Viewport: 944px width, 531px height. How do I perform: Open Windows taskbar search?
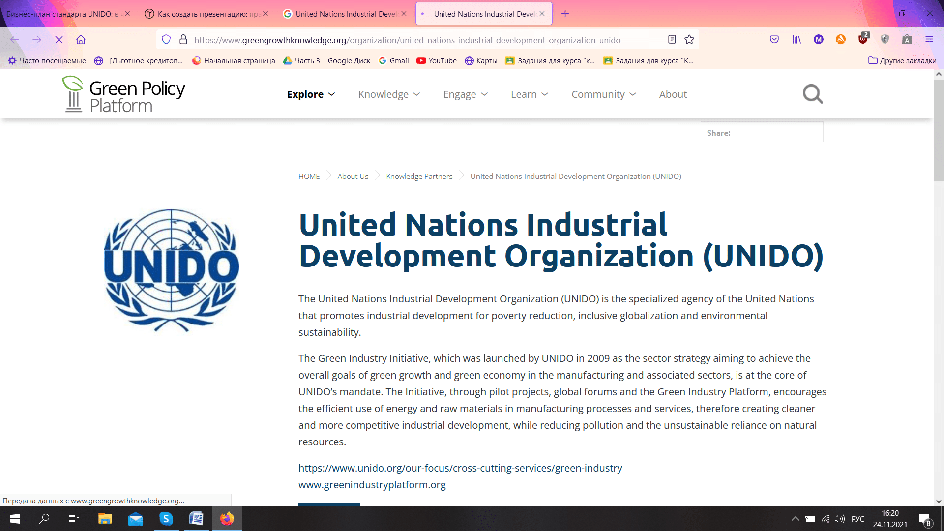(x=44, y=519)
